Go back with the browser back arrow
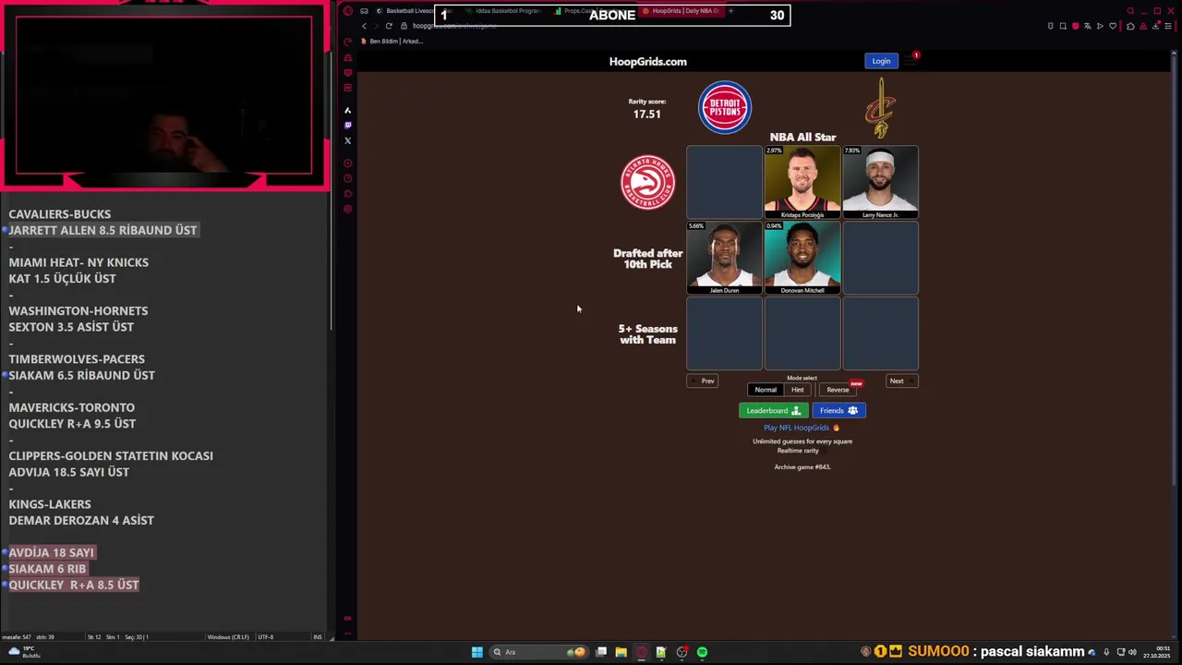1182x665 pixels. (364, 26)
